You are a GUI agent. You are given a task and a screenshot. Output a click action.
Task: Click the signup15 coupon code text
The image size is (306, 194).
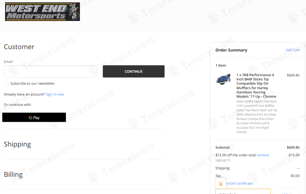[223, 160]
